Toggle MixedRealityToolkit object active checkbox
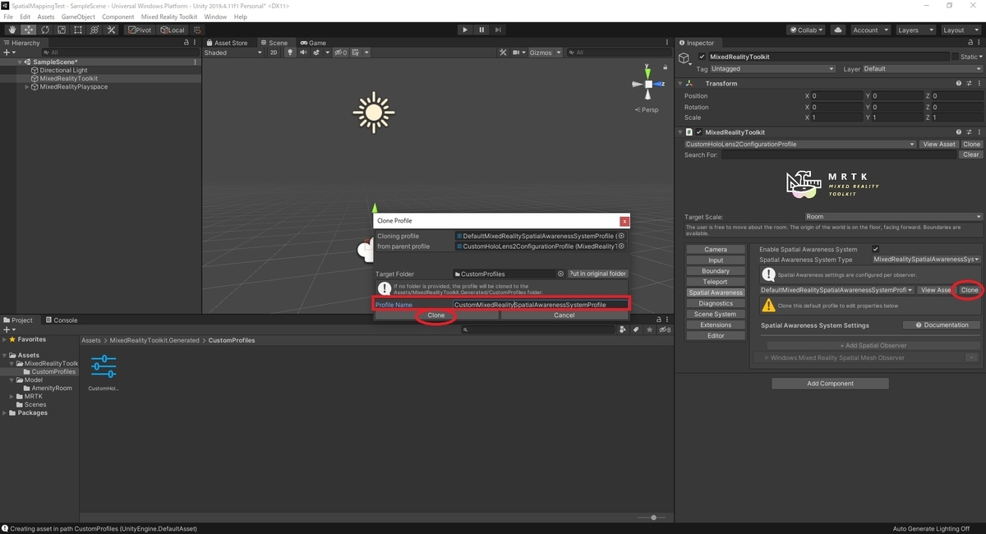The height and width of the screenshot is (534, 986). coord(701,57)
